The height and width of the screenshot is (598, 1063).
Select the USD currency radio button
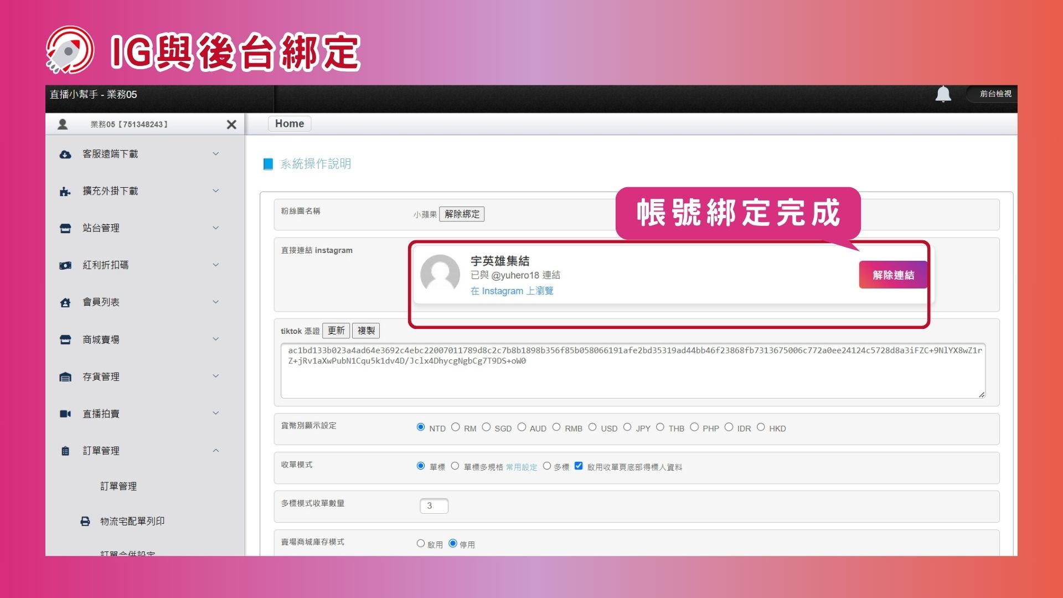point(592,427)
